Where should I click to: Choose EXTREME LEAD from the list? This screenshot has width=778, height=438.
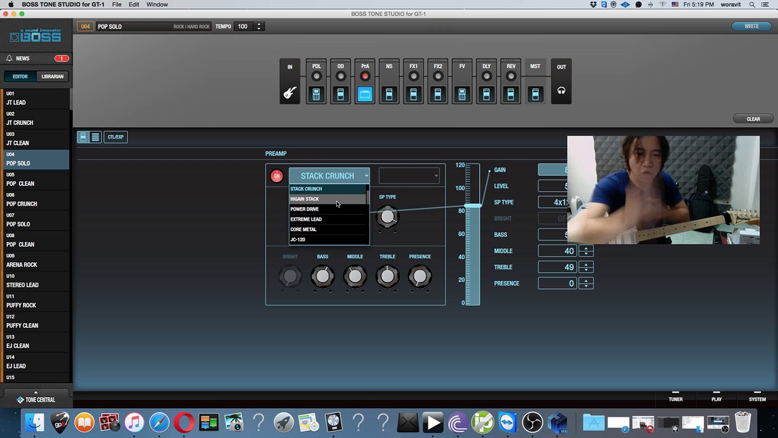pyautogui.click(x=328, y=219)
